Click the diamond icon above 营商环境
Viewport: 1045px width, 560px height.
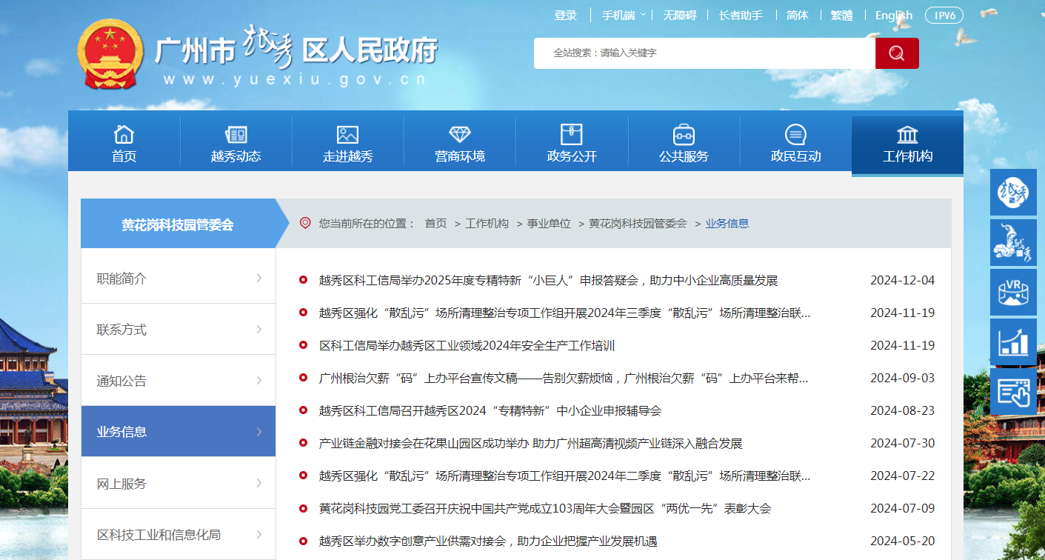(460, 134)
